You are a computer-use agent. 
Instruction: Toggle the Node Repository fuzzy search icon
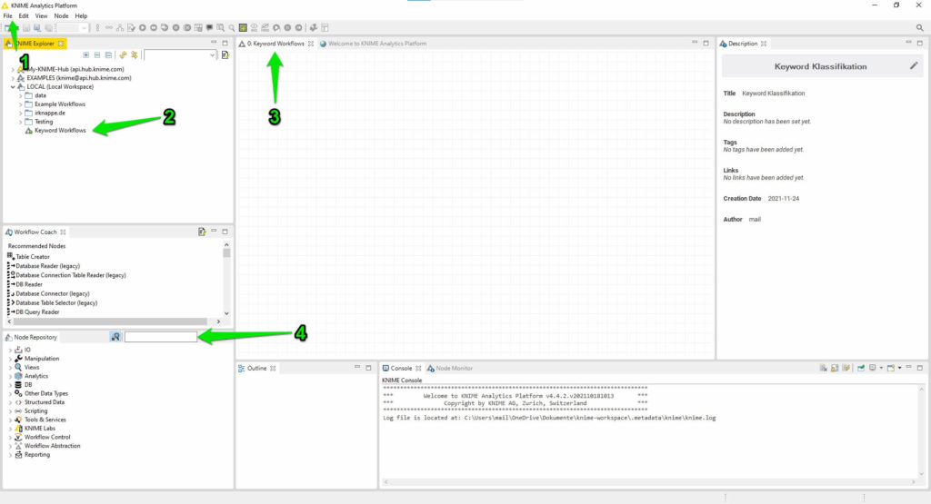click(115, 337)
